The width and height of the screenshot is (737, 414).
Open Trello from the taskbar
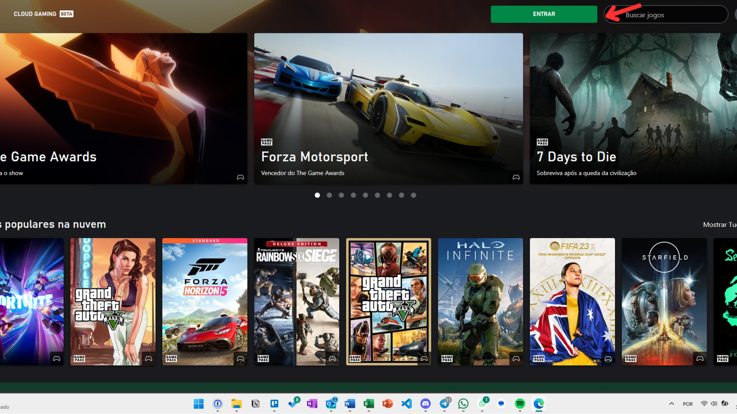(x=274, y=403)
